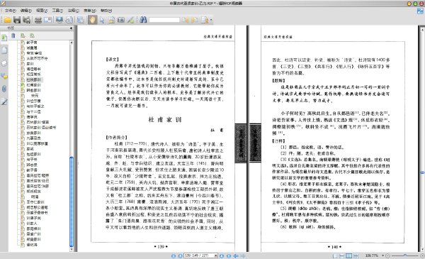Click the pencil typewriter tool icon
This screenshot has height=259, width=425.
[x=130, y=20]
